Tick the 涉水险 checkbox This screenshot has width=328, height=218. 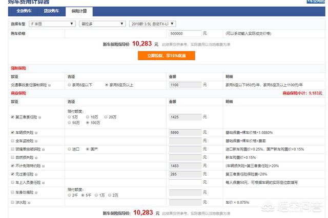click(12, 202)
